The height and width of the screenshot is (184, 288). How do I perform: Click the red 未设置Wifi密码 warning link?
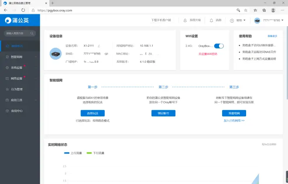point(208,54)
